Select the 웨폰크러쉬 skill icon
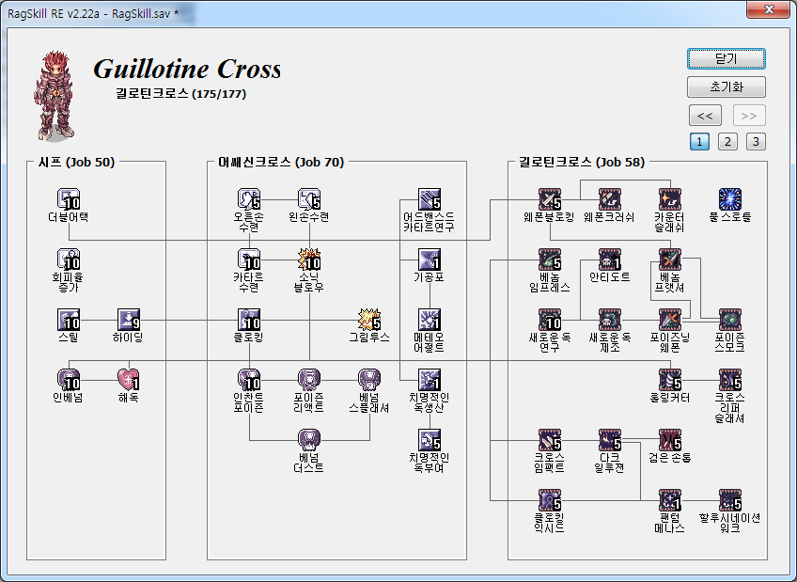Viewport: 797px width, 582px height. click(x=610, y=199)
